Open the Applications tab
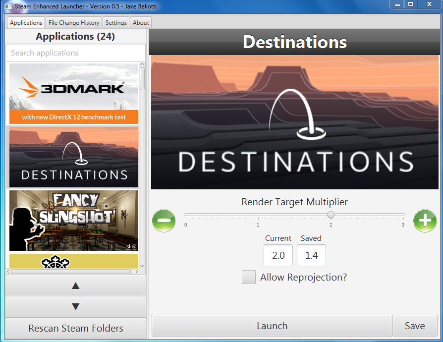The image size is (443, 342). tap(26, 23)
